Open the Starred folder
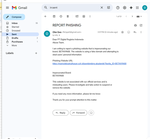The width and height of the screenshot is (150, 139). click(20, 27)
